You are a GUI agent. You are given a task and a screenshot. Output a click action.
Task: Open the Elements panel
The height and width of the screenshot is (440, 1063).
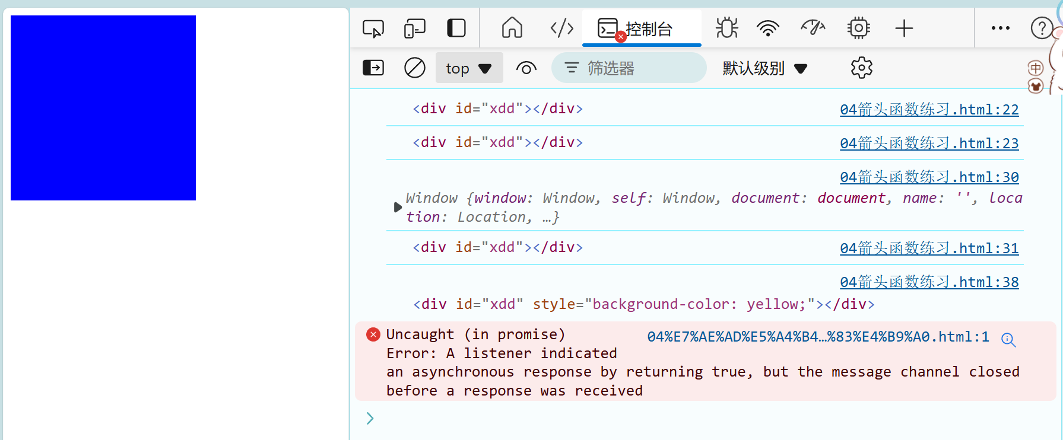click(x=561, y=28)
